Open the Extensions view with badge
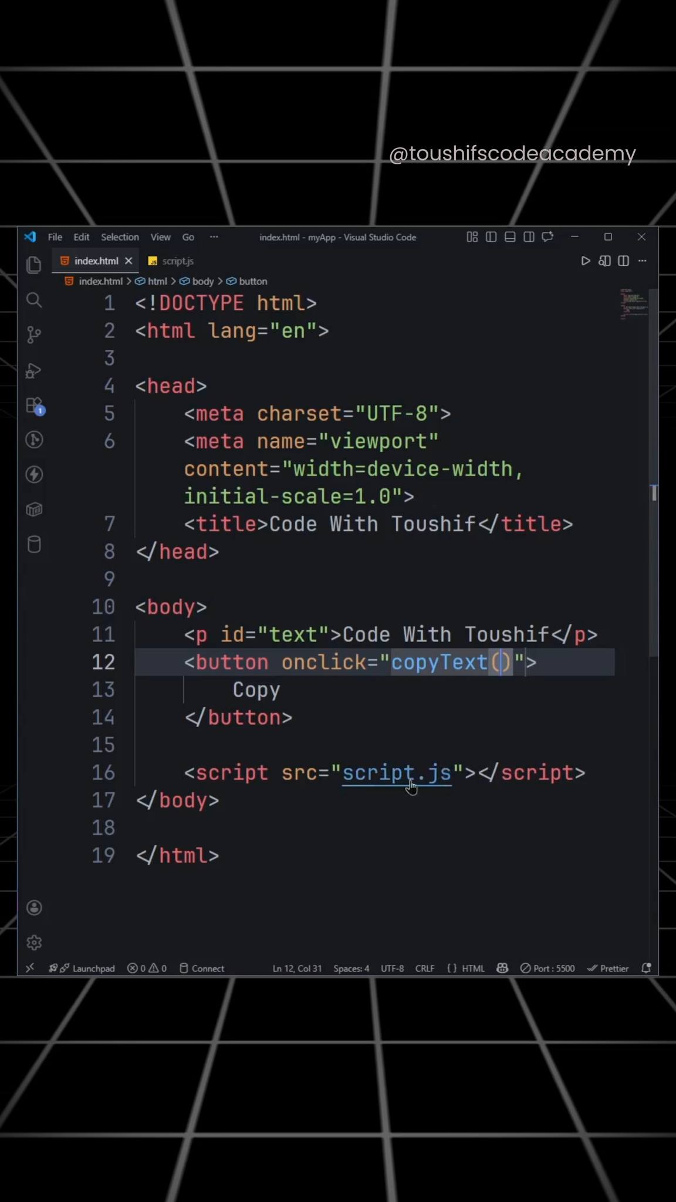 35,406
